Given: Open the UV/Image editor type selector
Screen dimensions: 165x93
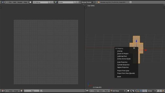Looking at the screenshot, I should (x=3, y=91).
